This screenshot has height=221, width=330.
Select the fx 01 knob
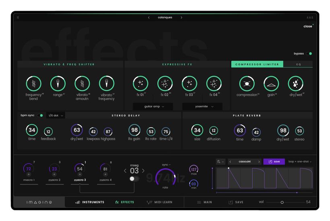click(x=140, y=84)
